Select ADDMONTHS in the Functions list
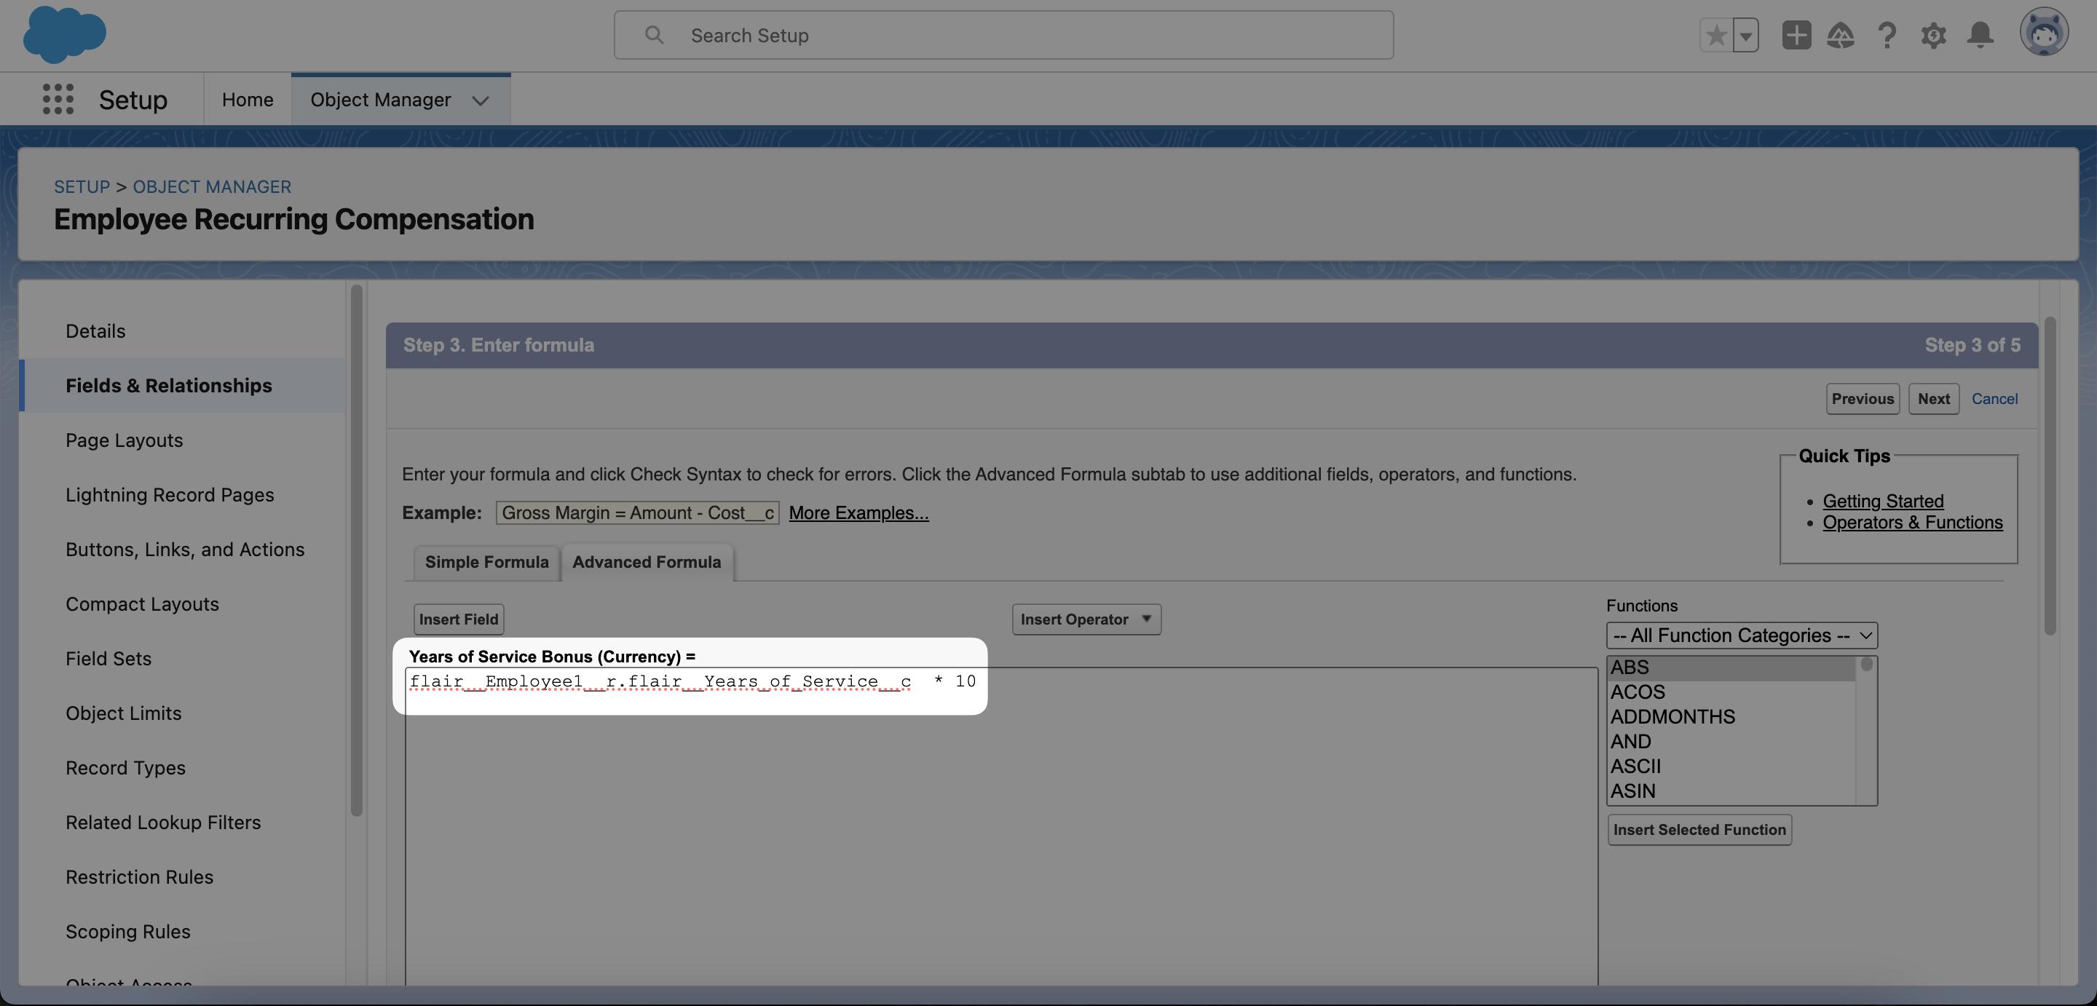Viewport: 2097px width, 1006px height. (1671, 716)
